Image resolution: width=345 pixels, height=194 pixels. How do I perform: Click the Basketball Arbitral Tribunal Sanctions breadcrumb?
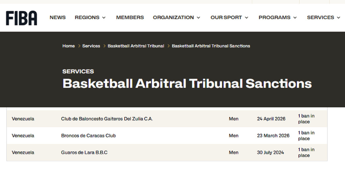[x=211, y=46]
